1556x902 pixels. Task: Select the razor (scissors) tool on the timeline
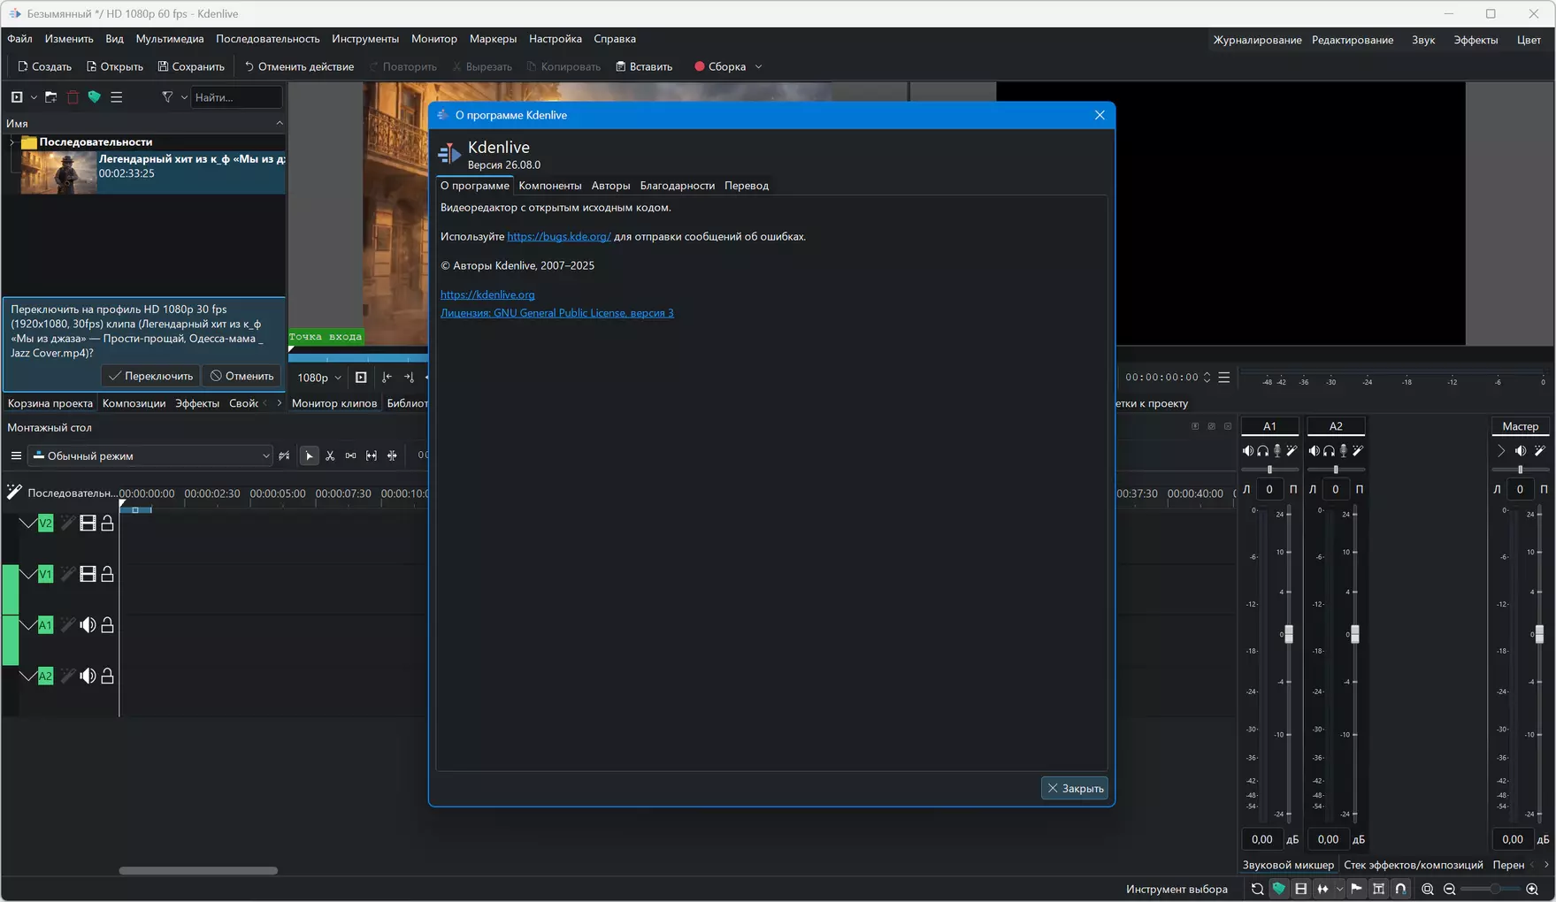pyautogui.click(x=330, y=456)
